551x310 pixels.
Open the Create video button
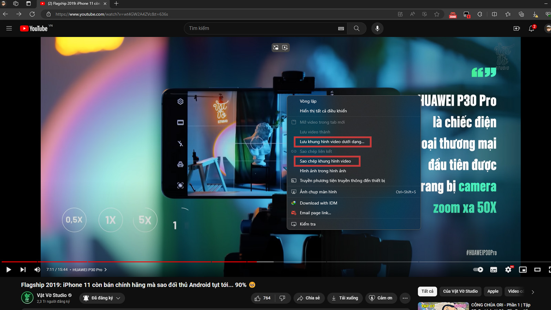coord(517,29)
